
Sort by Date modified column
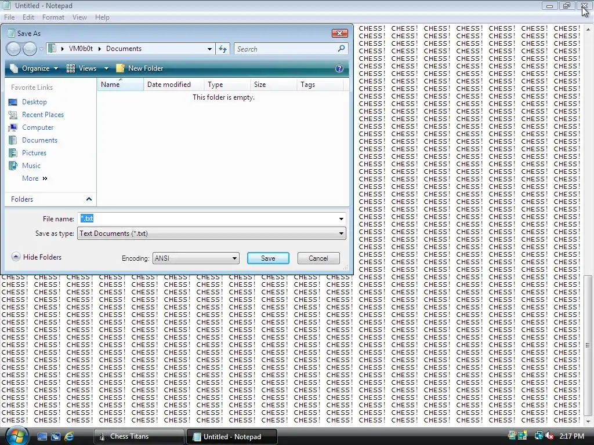(x=174, y=85)
